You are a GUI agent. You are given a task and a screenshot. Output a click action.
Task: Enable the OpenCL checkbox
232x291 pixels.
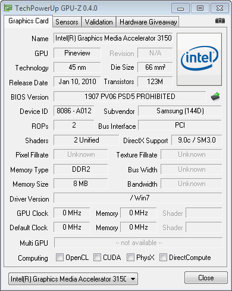pos(59,257)
